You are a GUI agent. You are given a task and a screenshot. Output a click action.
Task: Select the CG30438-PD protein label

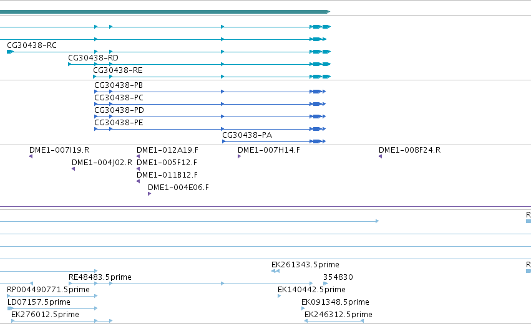(x=119, y=110)
